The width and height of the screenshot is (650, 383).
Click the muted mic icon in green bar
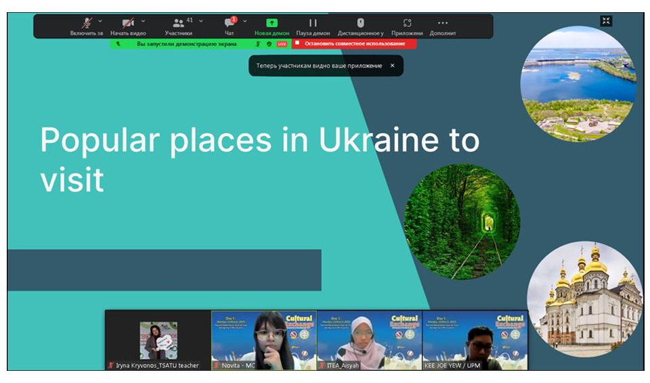(x=258, y=44)
